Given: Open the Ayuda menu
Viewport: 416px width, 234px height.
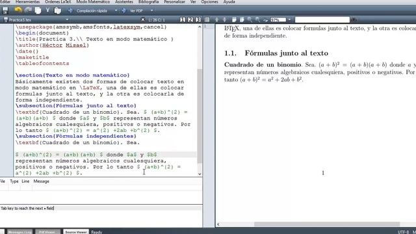Looking at the screenshot, I should click(x=229, y=2).
